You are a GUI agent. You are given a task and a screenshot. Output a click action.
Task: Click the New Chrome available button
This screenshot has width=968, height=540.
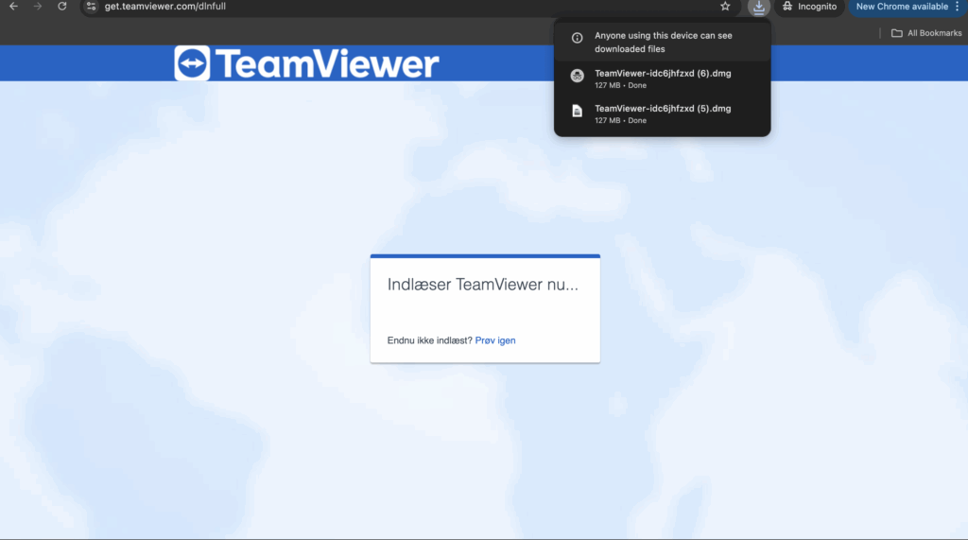[900, 7]
